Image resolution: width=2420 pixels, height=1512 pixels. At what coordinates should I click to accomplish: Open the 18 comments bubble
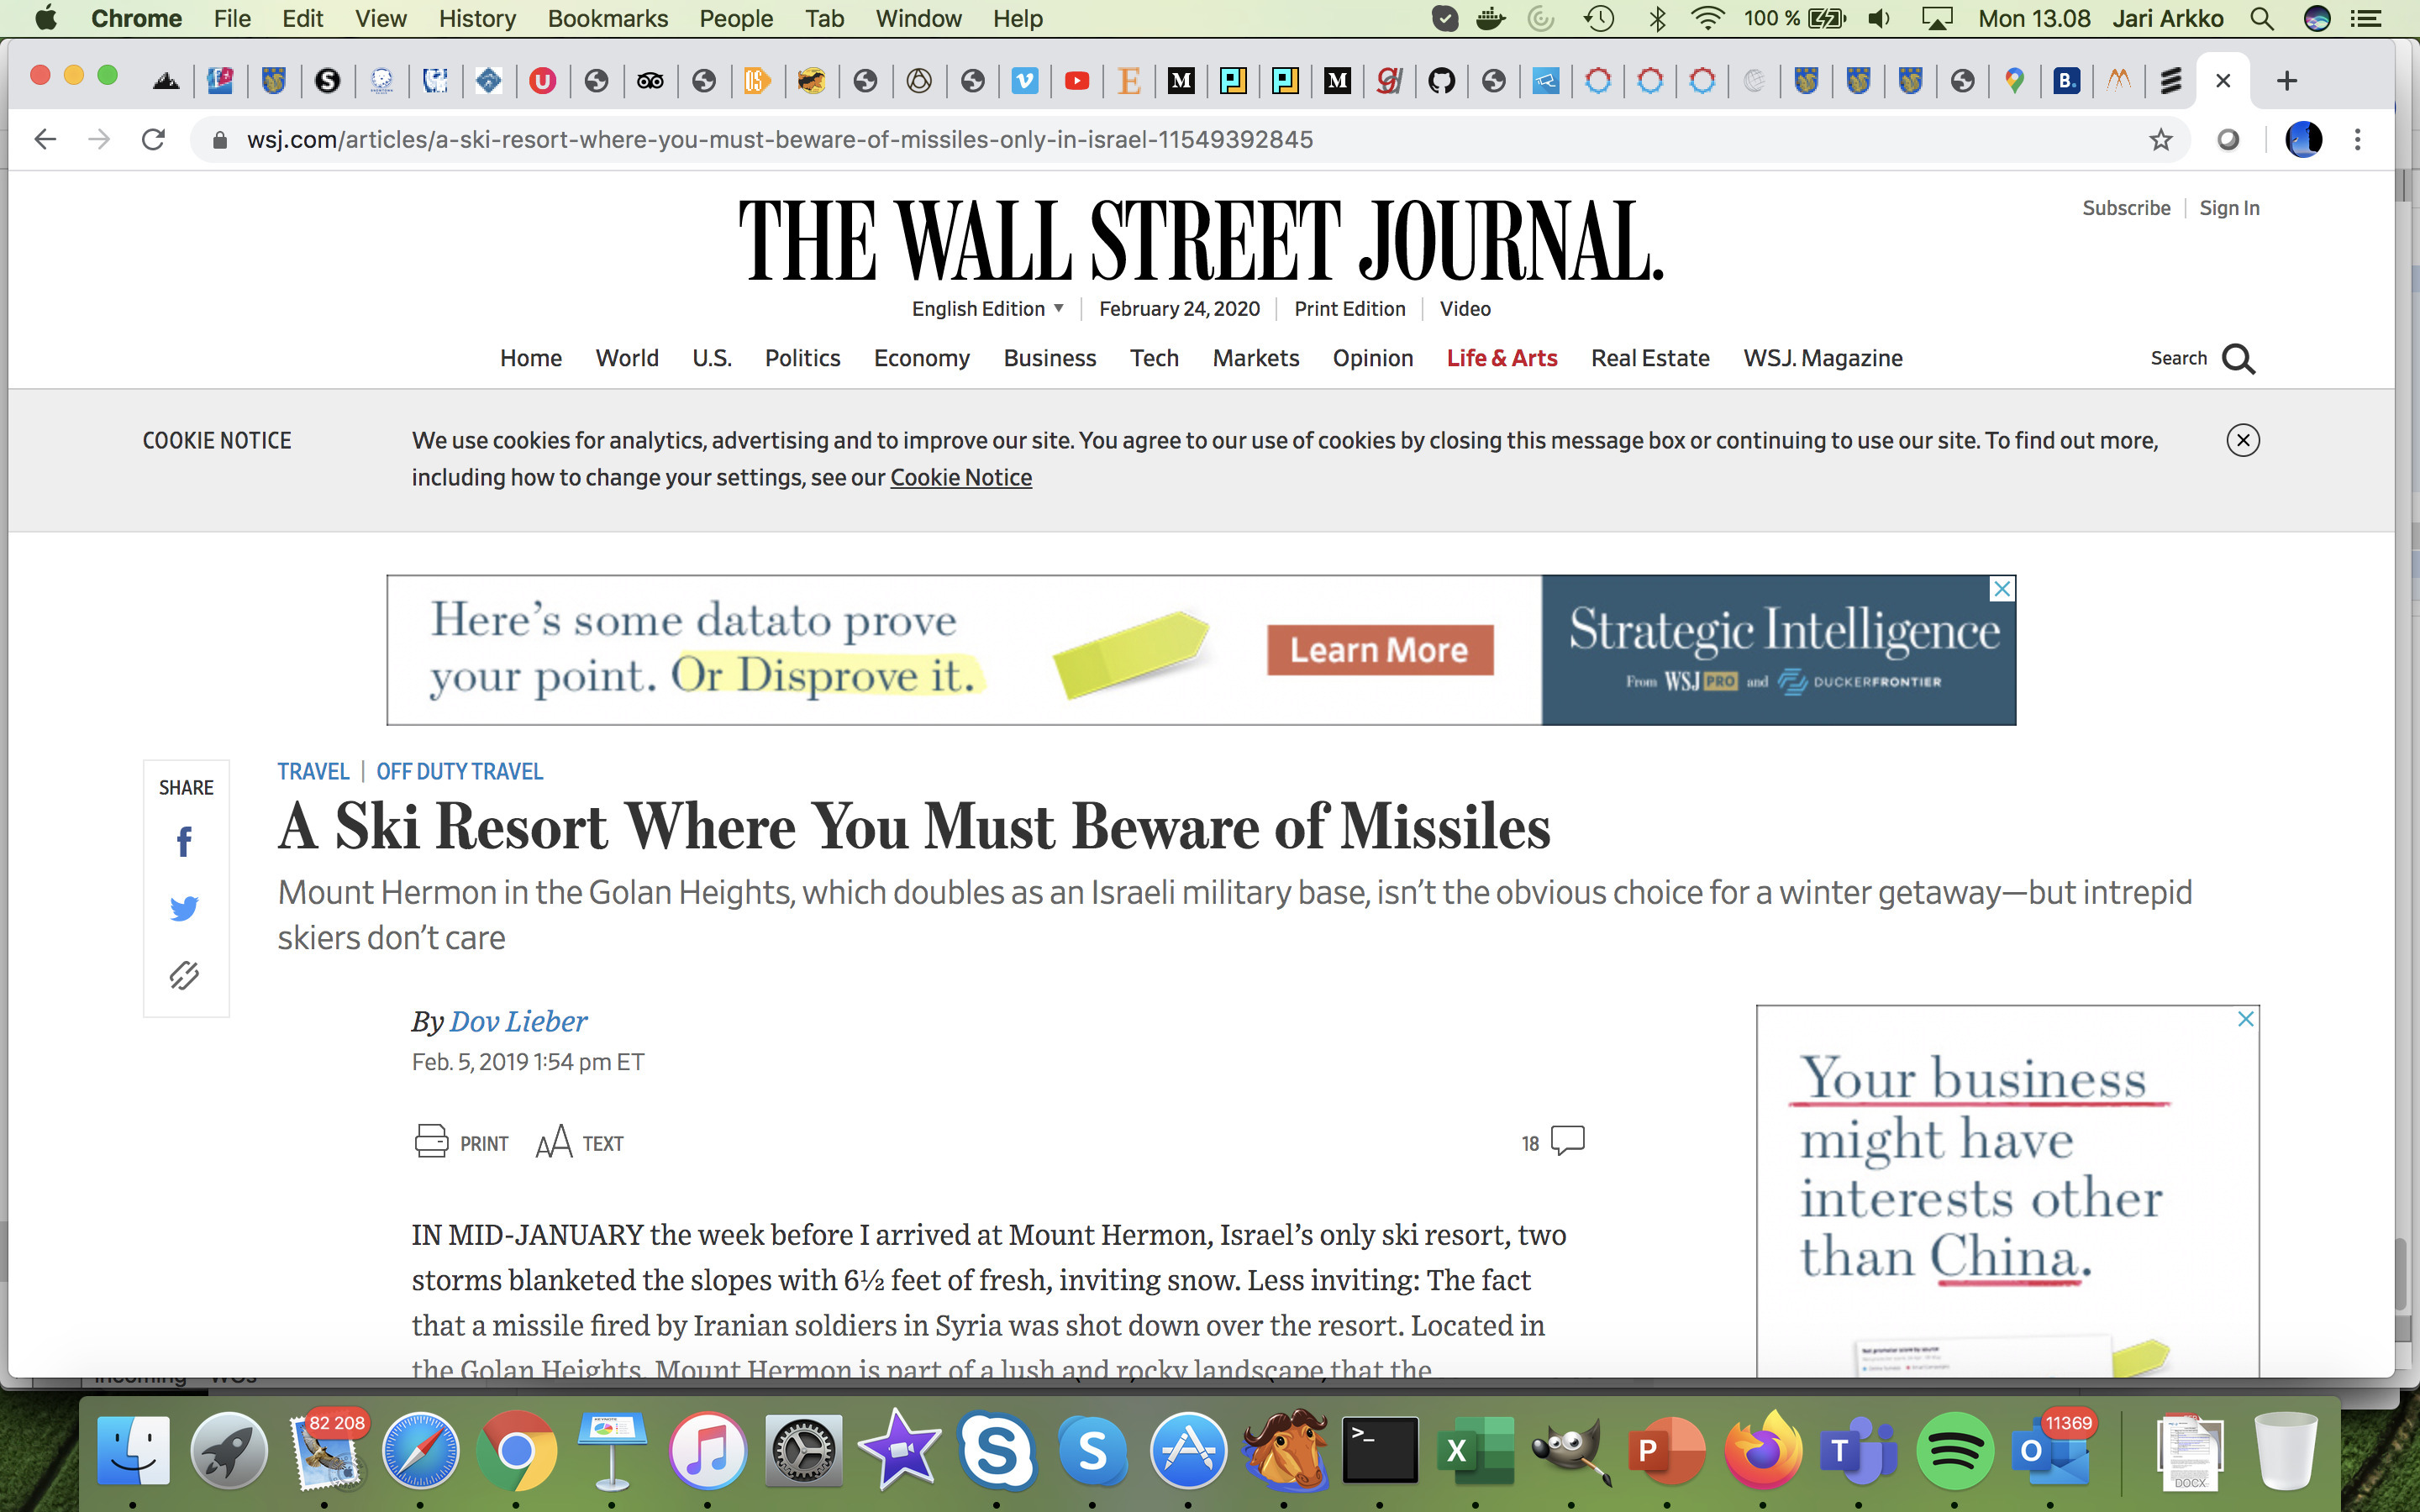pyautogui.click(x=1566, y=1141)
